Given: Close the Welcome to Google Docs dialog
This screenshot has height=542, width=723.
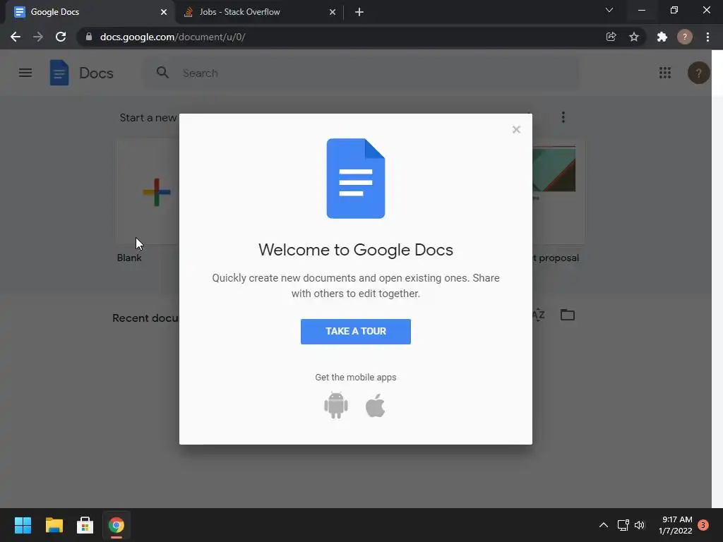Looking at the screenshot, I should point(516,130).
